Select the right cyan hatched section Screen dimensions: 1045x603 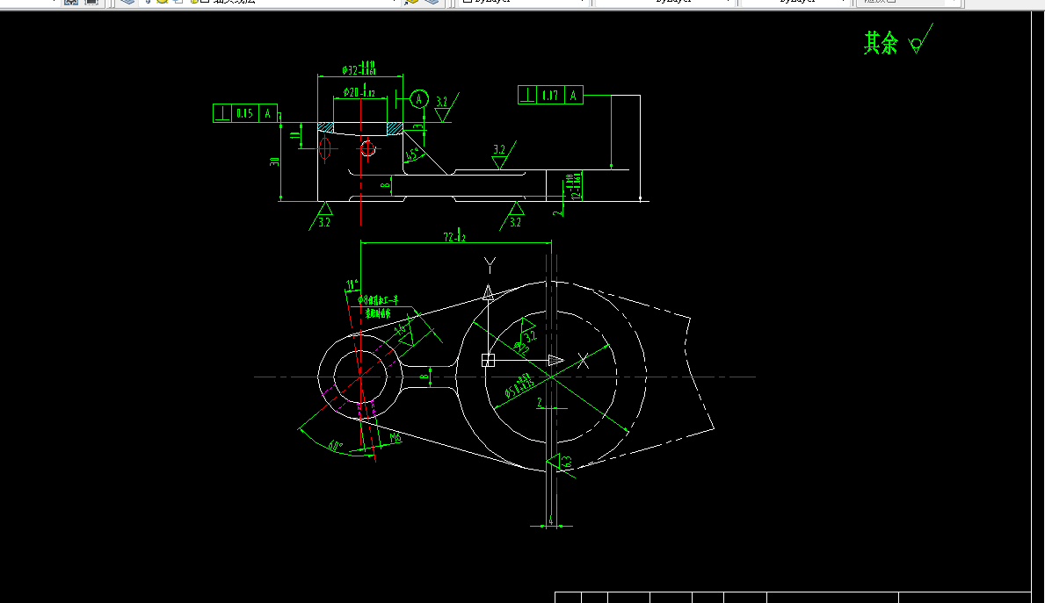click(x=395, y=128)
